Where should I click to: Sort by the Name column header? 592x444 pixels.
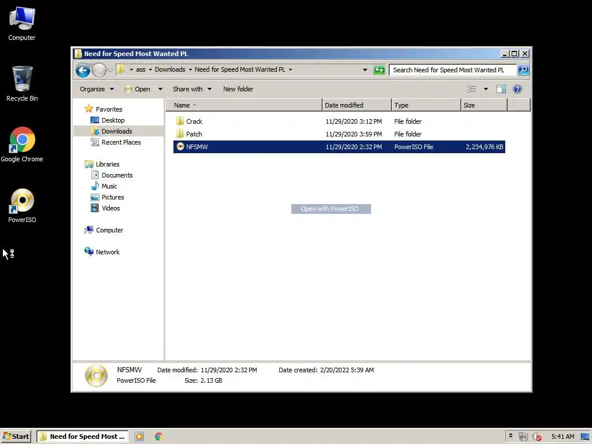tap(244, 105)
